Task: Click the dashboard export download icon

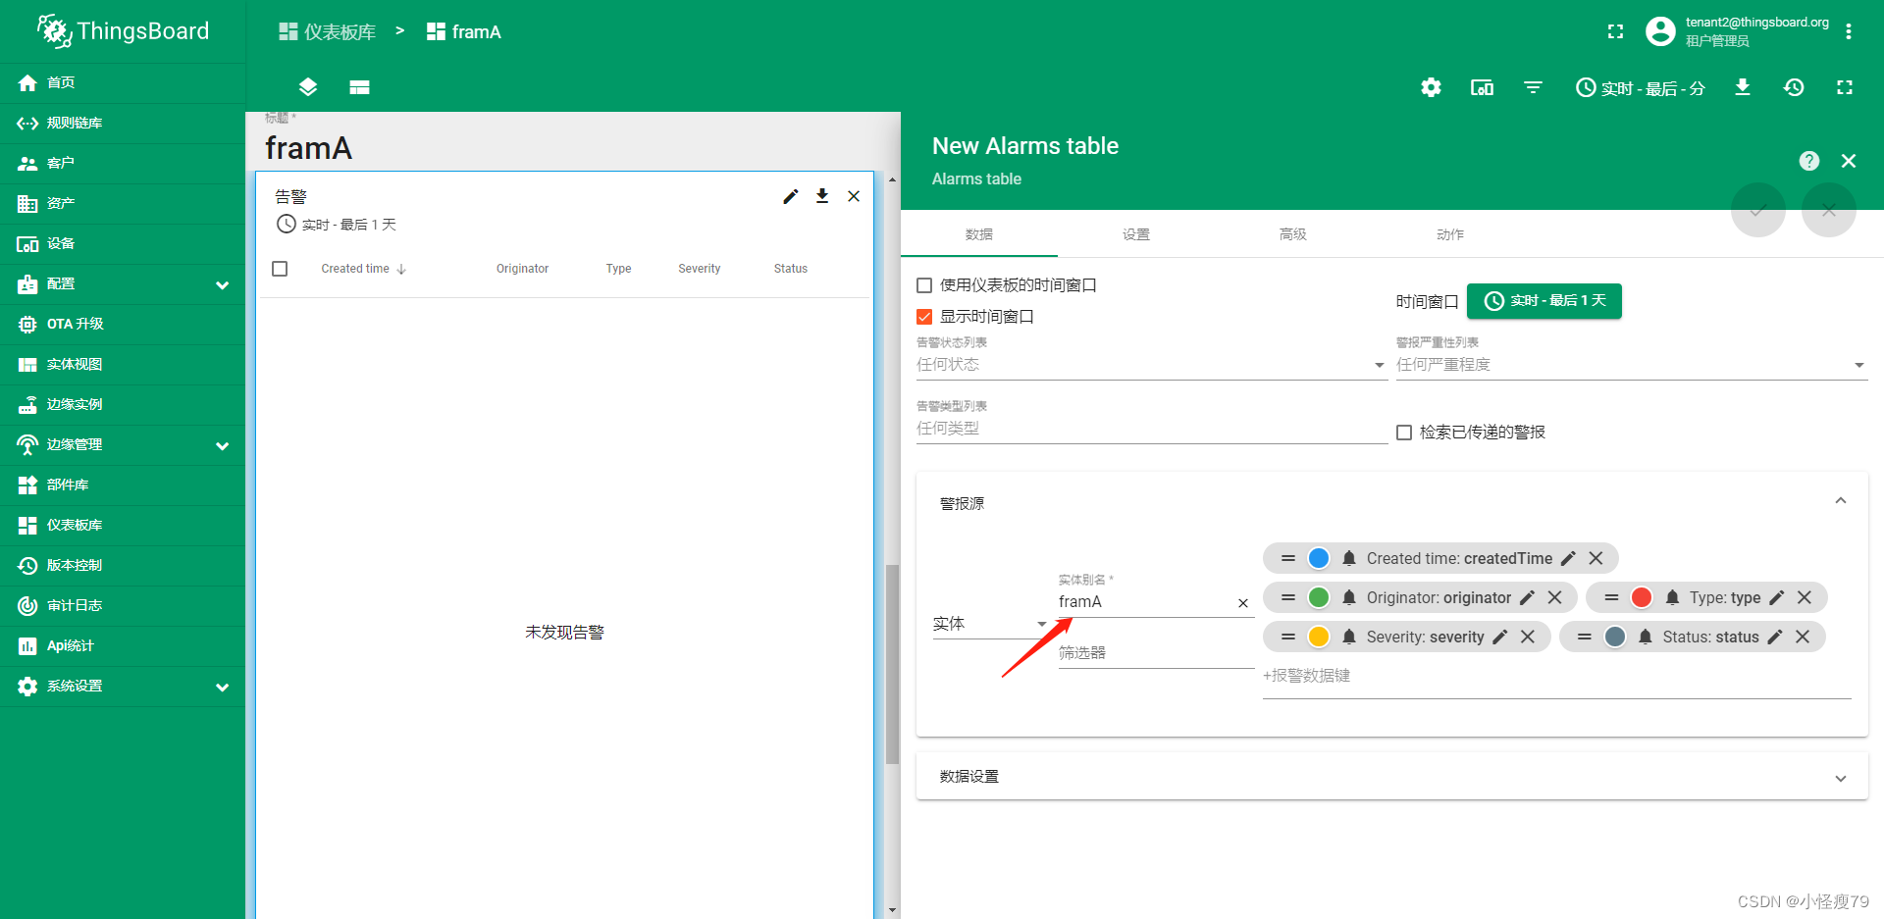Action: (1743, 87)
